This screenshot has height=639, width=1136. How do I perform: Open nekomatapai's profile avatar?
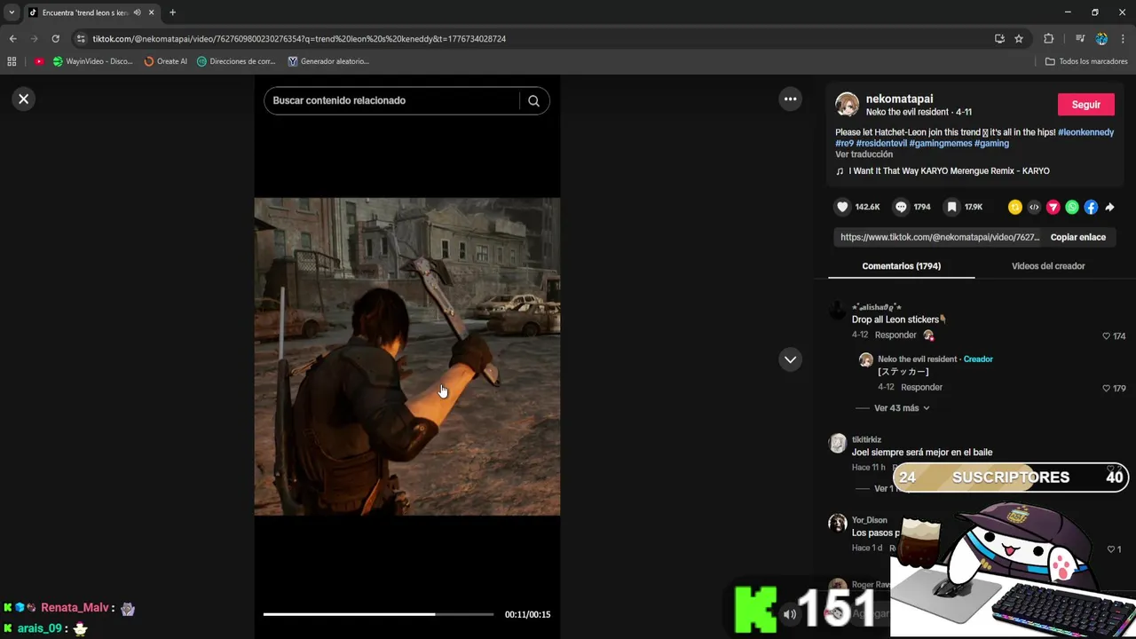[848, 104]
